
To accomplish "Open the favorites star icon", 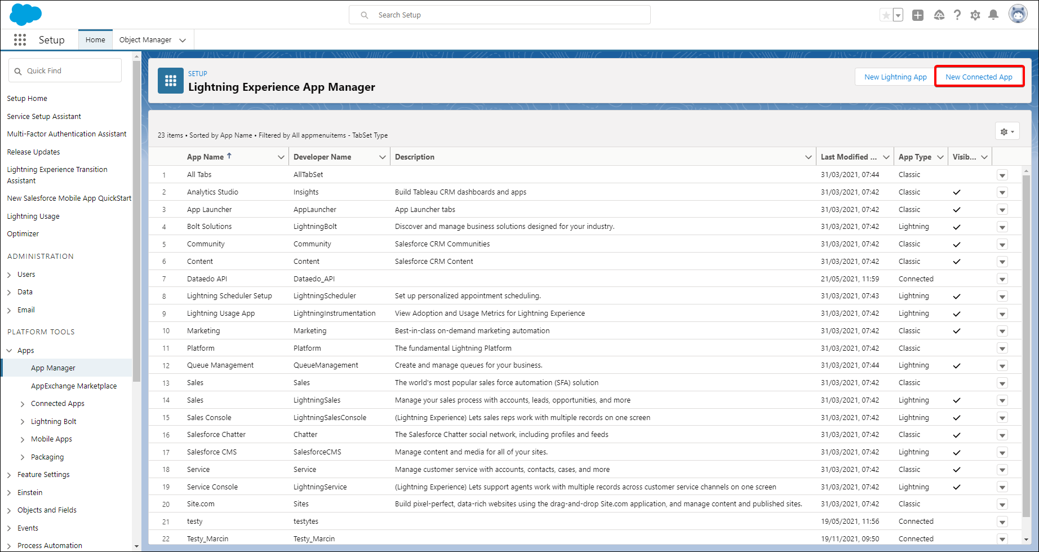I will [x=886, y=15].
